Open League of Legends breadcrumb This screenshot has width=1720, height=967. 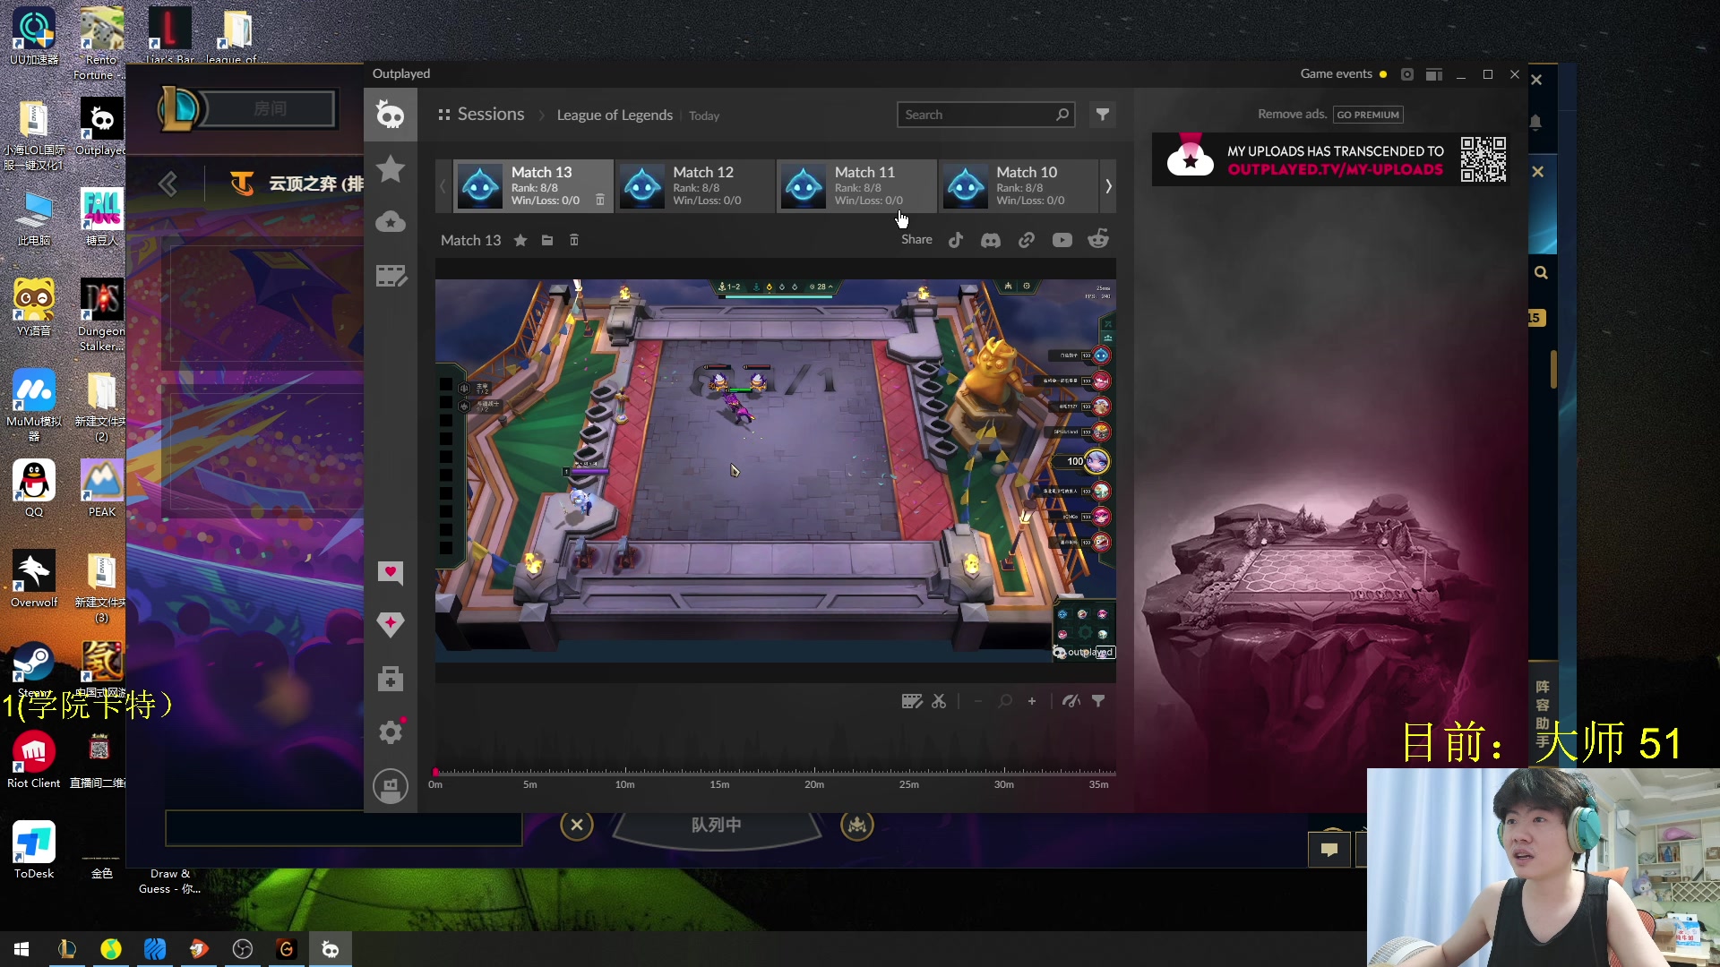tap(615, 116)
